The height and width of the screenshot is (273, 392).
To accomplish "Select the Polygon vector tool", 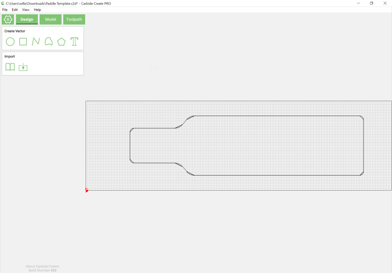I will (61, 41).
